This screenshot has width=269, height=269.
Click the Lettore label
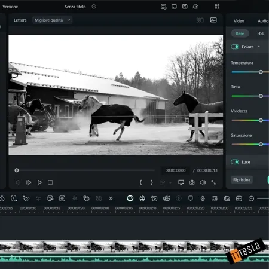[x=20, y=20]
